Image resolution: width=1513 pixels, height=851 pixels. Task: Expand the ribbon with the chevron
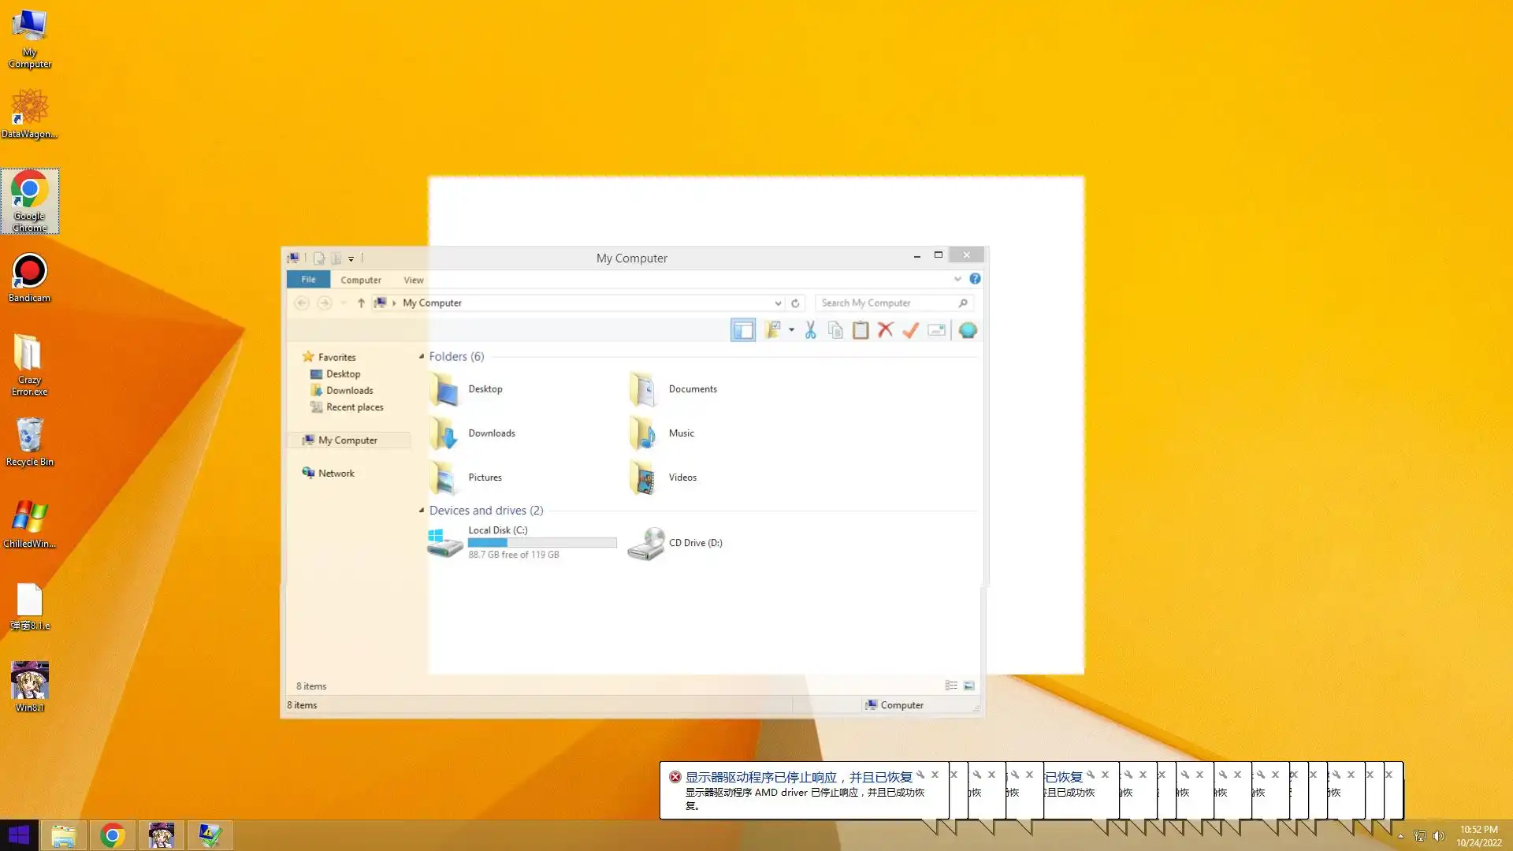[957, 279]
